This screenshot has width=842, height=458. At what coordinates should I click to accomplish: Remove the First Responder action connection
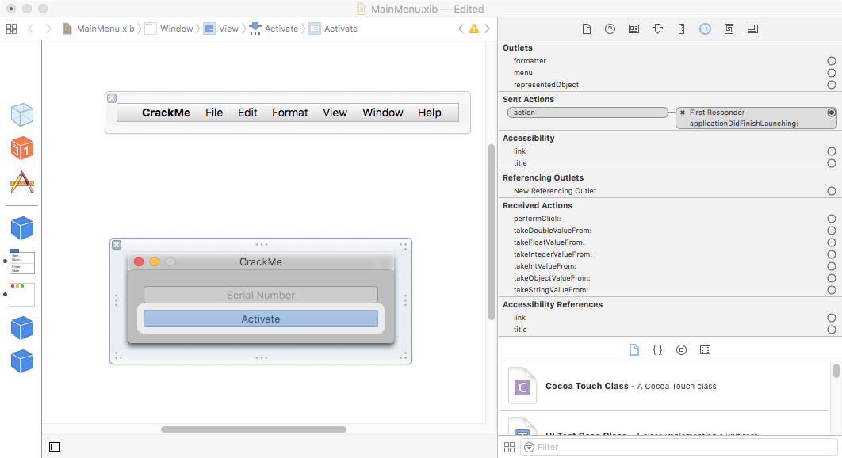[x=683, y=113]
